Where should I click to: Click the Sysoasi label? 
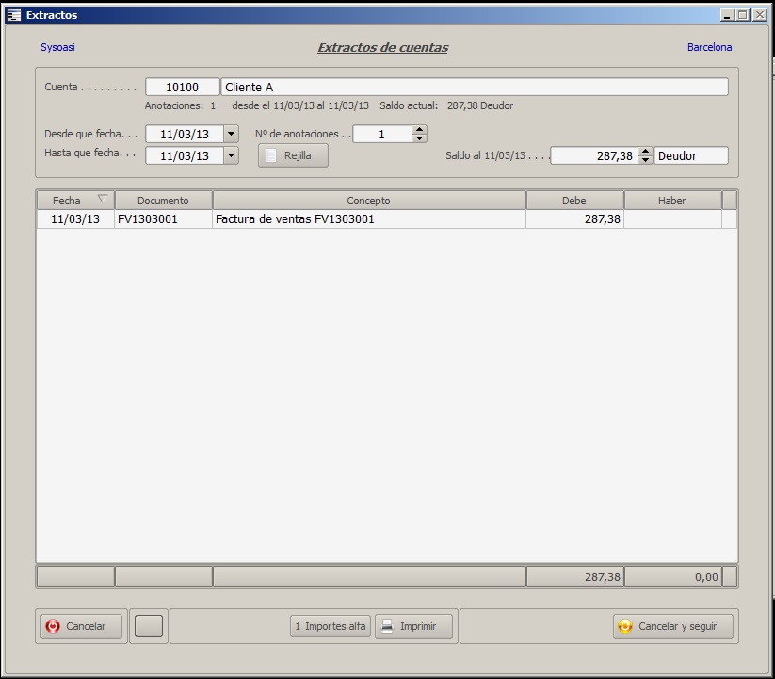pyautogui.click(x=57, y=47)
